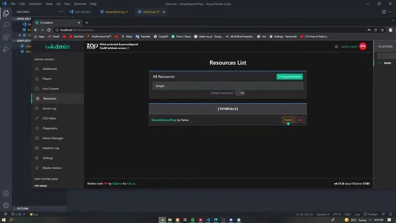Click the resource filter input field
Screen dimensions: 396x223
coord(228,86)
